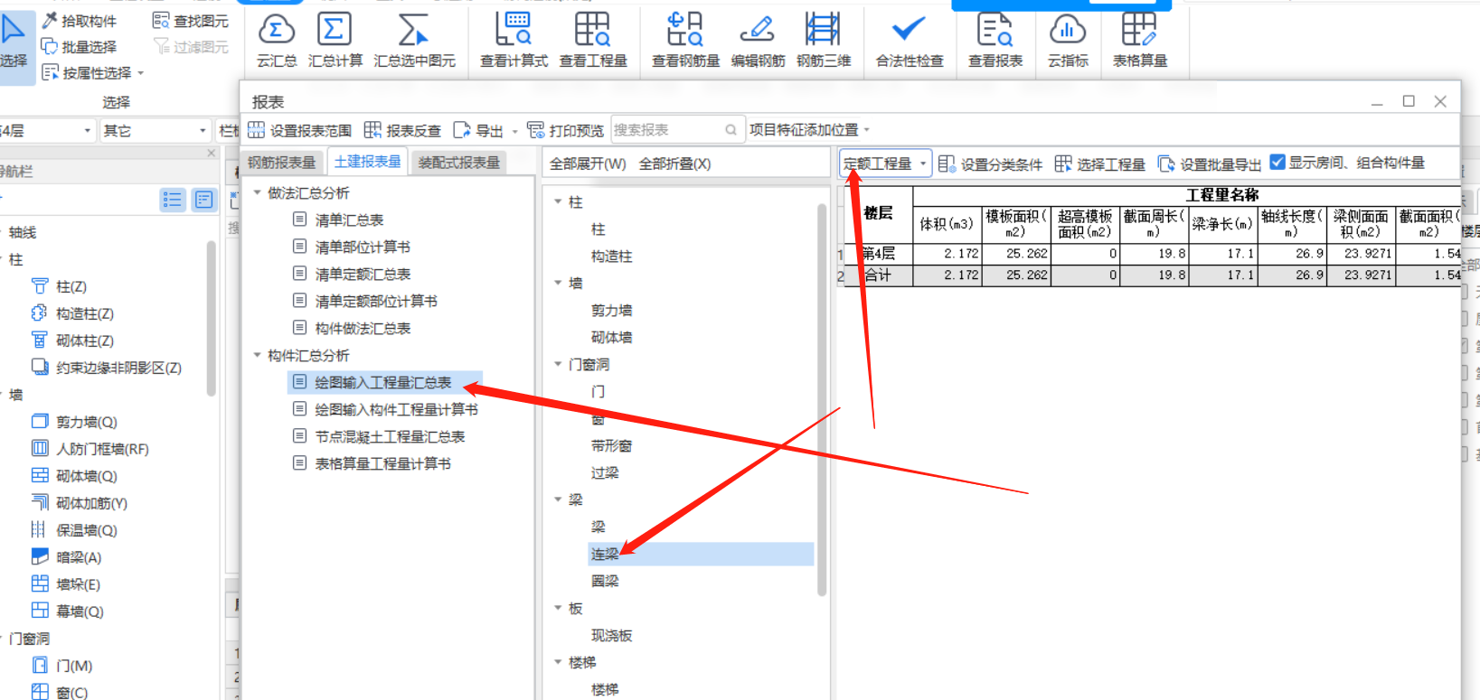Image resolution: width=1480 pixels, height=700 pixels.
Task: Open 按属性选择 dropdown
Action: coord(93,72)
